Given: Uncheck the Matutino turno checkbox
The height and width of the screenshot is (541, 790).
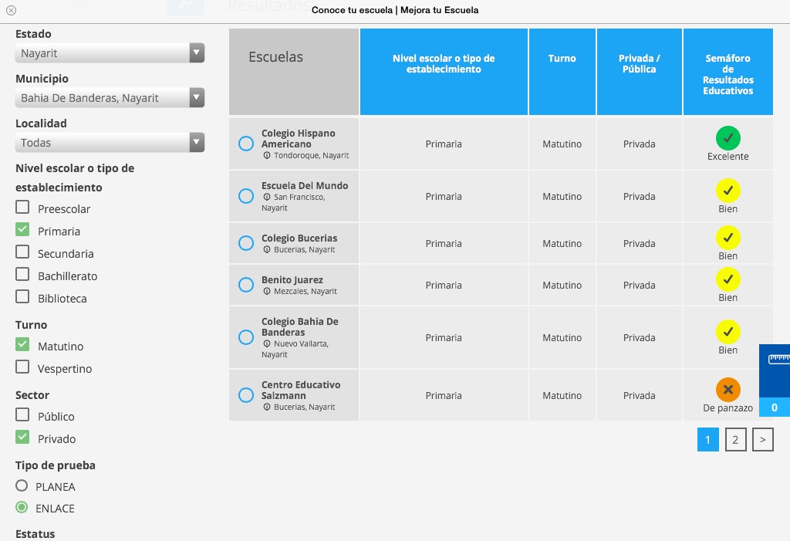Looking at the screenshot, I should pos(23,345).
